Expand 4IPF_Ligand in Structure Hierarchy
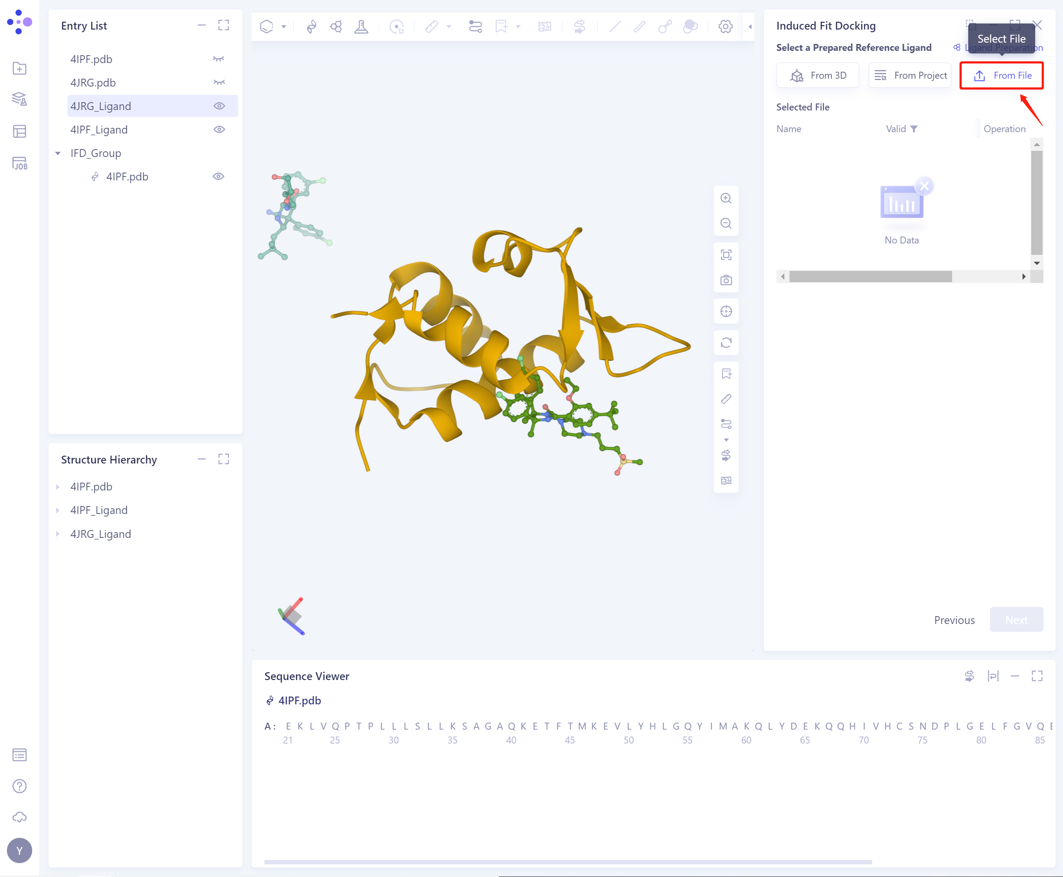The image size is (1063, 877). 57,510
